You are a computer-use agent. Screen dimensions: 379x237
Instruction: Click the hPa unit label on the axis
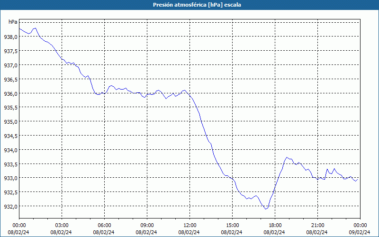click(13, 22)
